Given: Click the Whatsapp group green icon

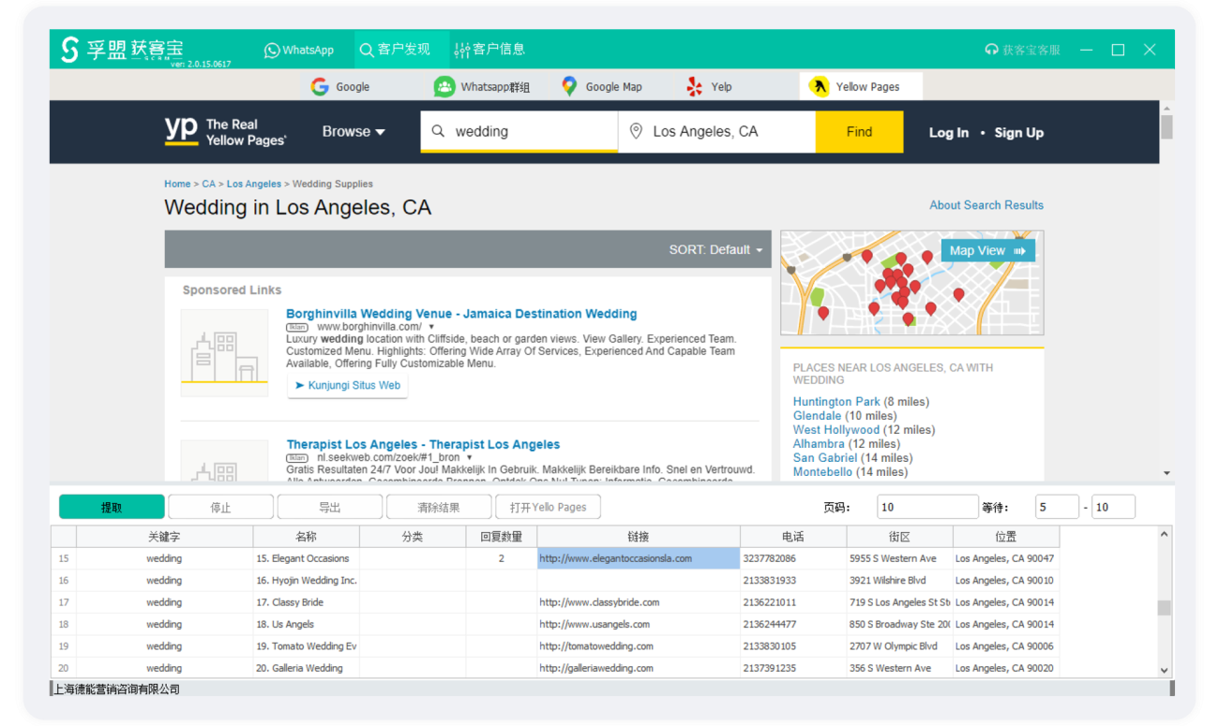Looking at the screenshot, I should 444,86.
